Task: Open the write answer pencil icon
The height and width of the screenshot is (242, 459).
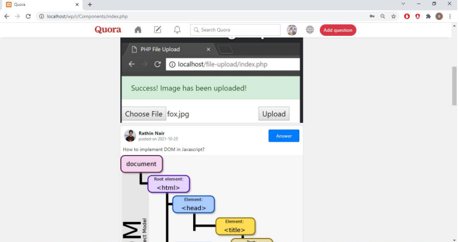Action: (x=157, y=29)
